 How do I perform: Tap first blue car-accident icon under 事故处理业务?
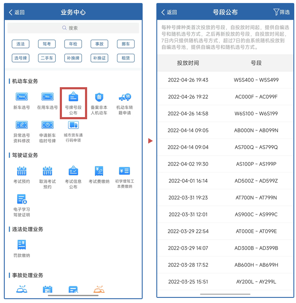click(x=22, y=289)
